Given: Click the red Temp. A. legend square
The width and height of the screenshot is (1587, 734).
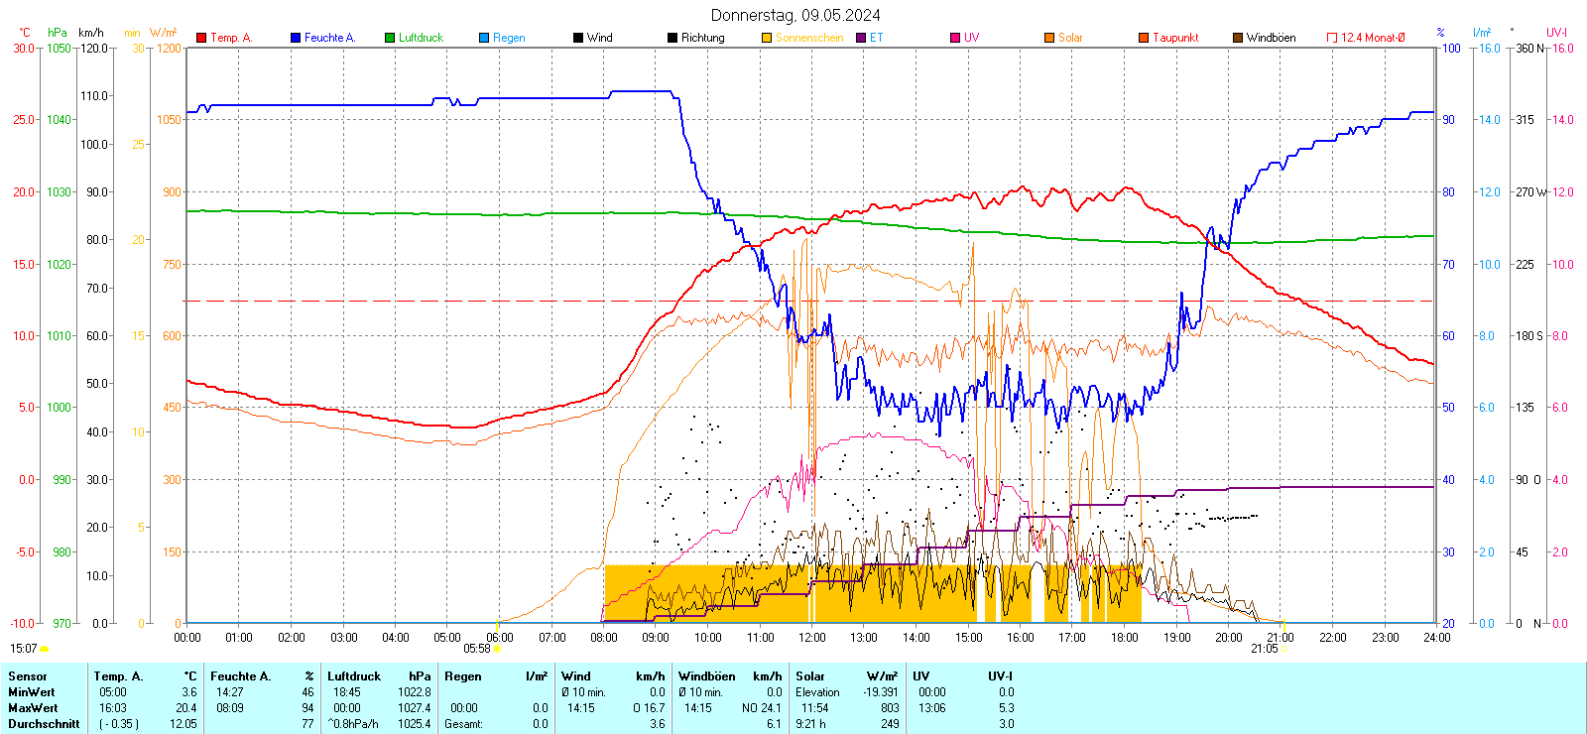Looking at the screenshot, I should click(201, 38).
